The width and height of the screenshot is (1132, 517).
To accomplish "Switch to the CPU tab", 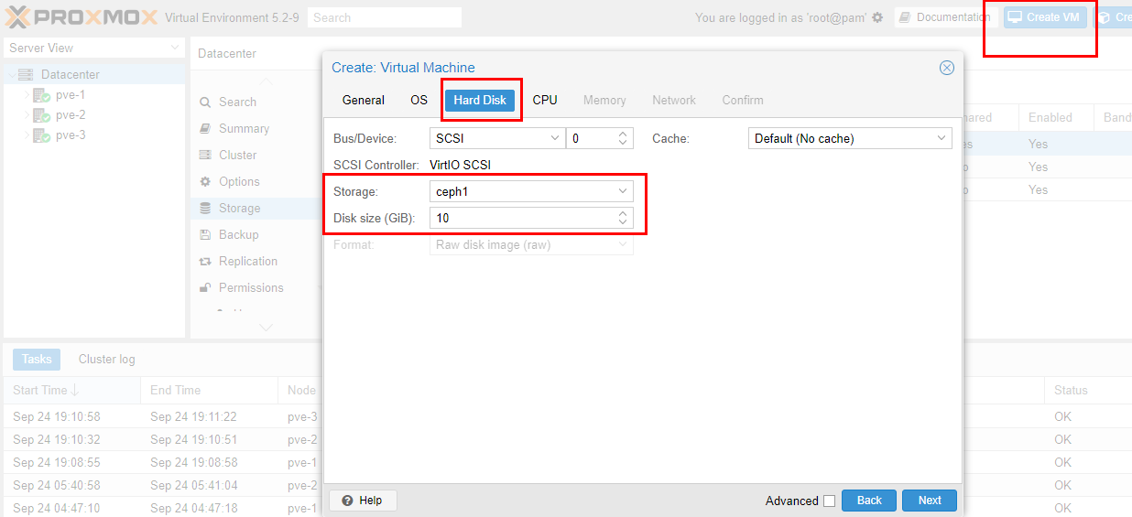I will pos(545,101).
